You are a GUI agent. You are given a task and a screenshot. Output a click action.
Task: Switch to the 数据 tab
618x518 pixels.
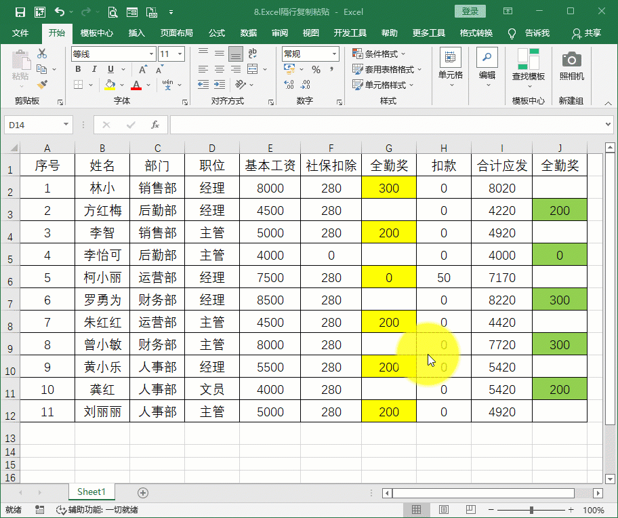pos(248,33)
